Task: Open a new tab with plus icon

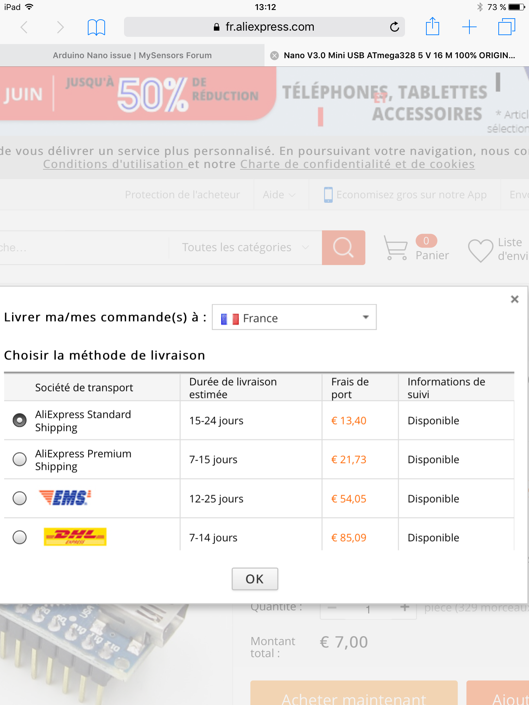Action: point(469,27)
